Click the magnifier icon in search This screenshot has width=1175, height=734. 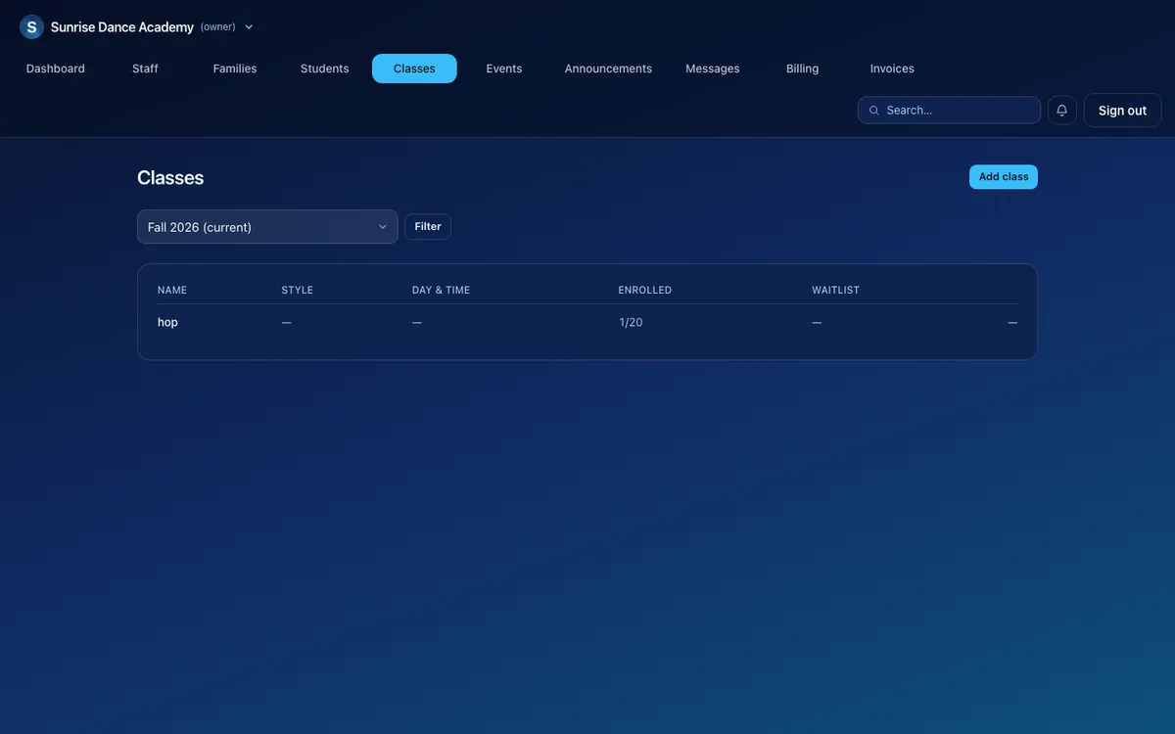(874, 111)
